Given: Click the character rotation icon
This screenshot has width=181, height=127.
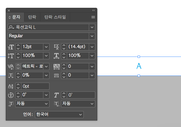Looking at the screenshot, I should coord(11,95).
